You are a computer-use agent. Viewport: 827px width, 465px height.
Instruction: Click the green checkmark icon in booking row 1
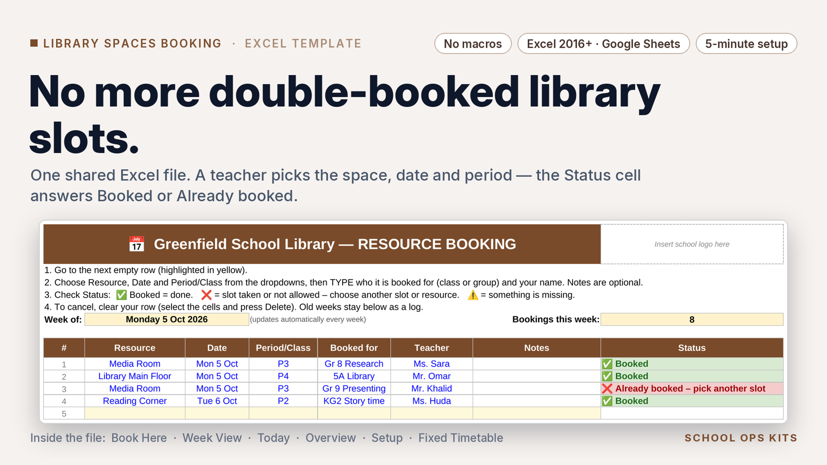pyautogui.click(x=607, y=364)
